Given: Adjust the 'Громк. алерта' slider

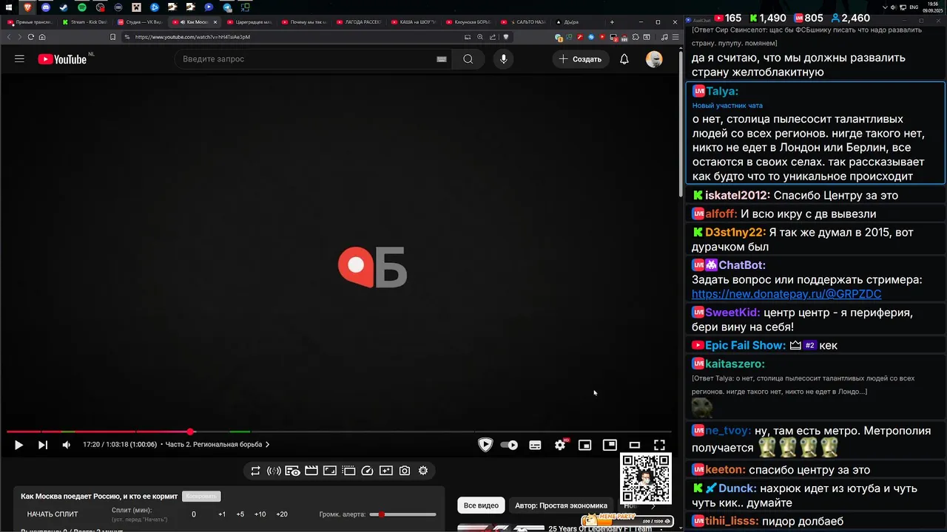Looking at the screenshot, I should coord(403,514).
